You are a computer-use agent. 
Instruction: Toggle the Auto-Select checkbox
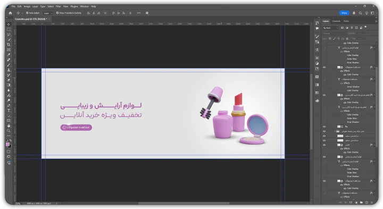27,13
